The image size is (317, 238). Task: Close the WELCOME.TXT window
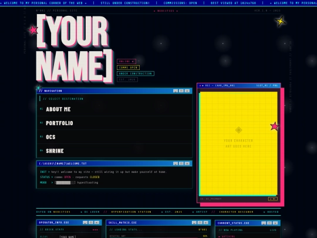click(187, 163)
